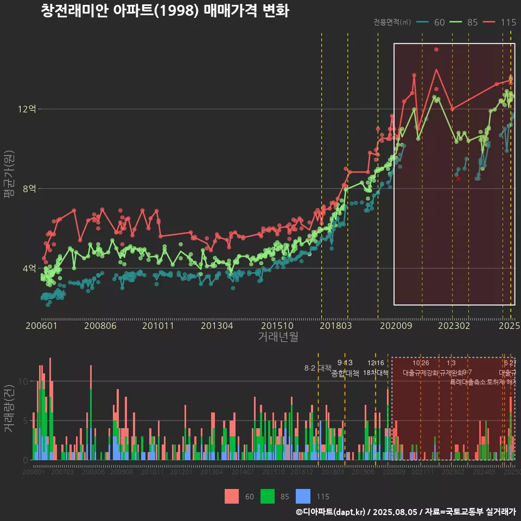Click the blue '115' bar legend swatch
Screen dimensions: 521x521
pos(303,497)
